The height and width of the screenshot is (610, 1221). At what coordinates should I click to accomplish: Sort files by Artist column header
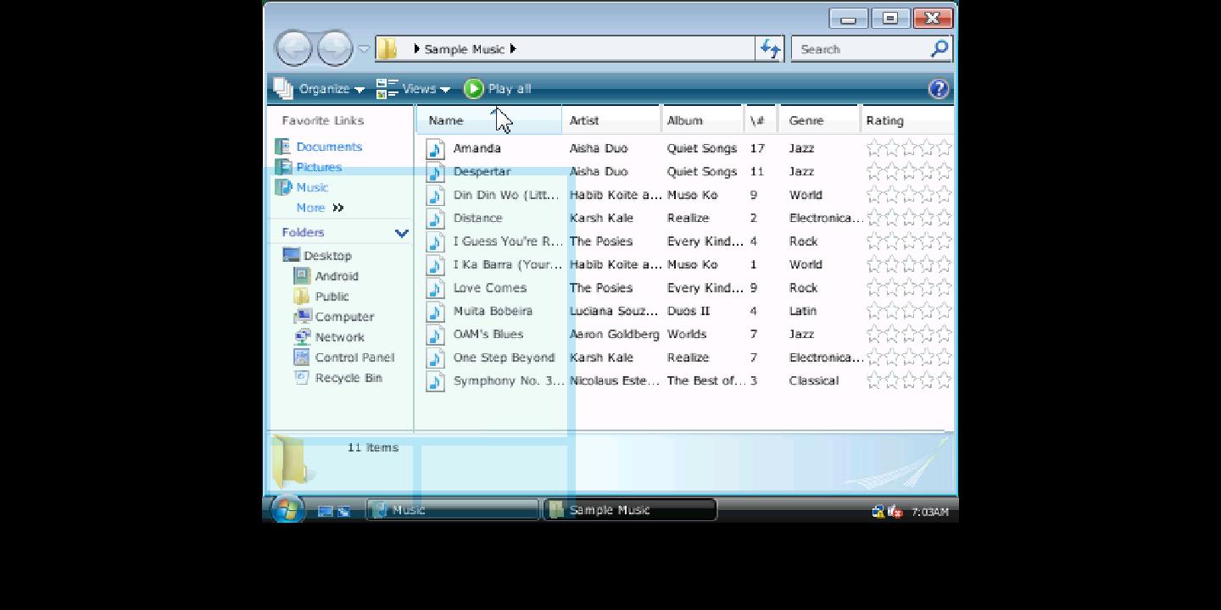(584, 120)
